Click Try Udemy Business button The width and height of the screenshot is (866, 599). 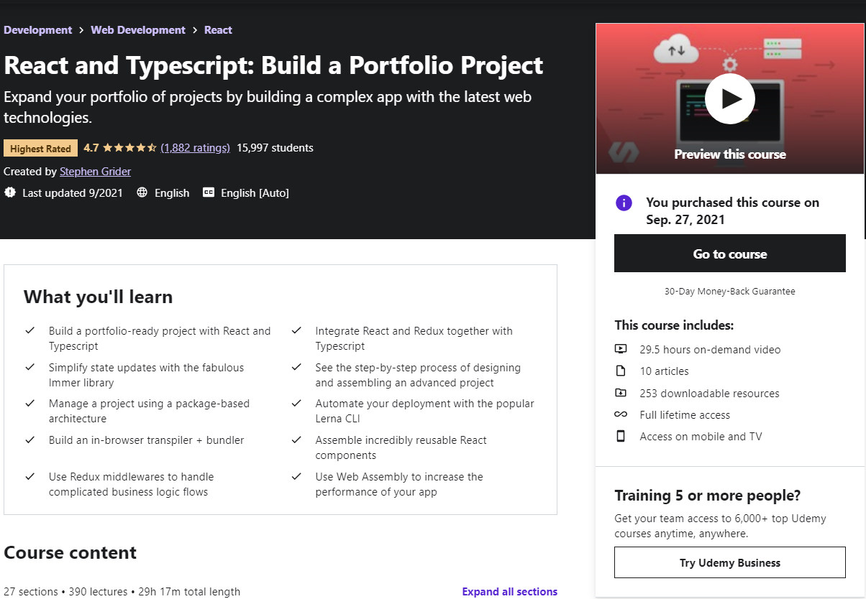tap(730, 562)
